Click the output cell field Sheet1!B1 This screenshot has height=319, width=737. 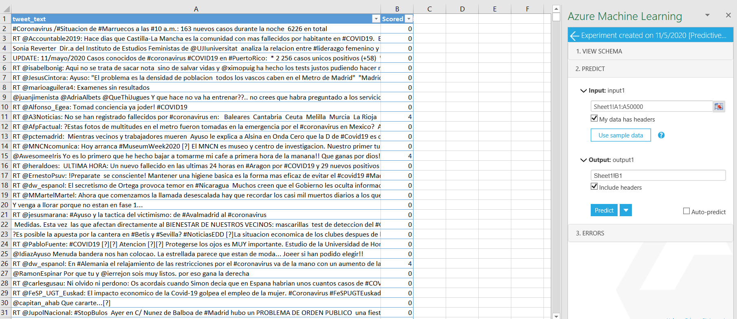658,175
